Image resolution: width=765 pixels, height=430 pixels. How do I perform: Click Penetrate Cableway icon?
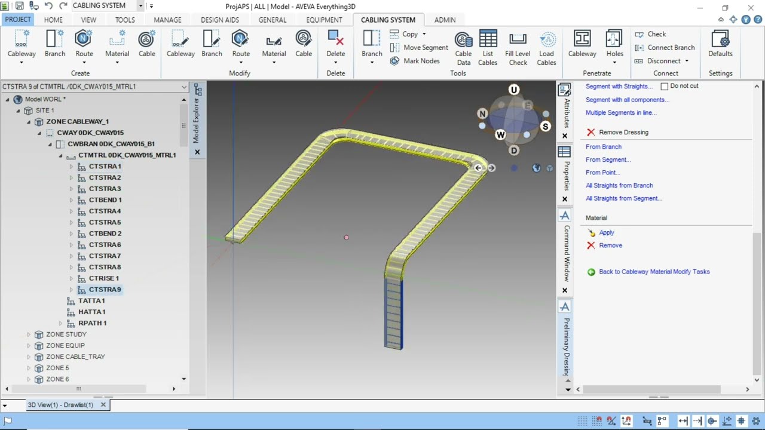[x=582, y=39]
